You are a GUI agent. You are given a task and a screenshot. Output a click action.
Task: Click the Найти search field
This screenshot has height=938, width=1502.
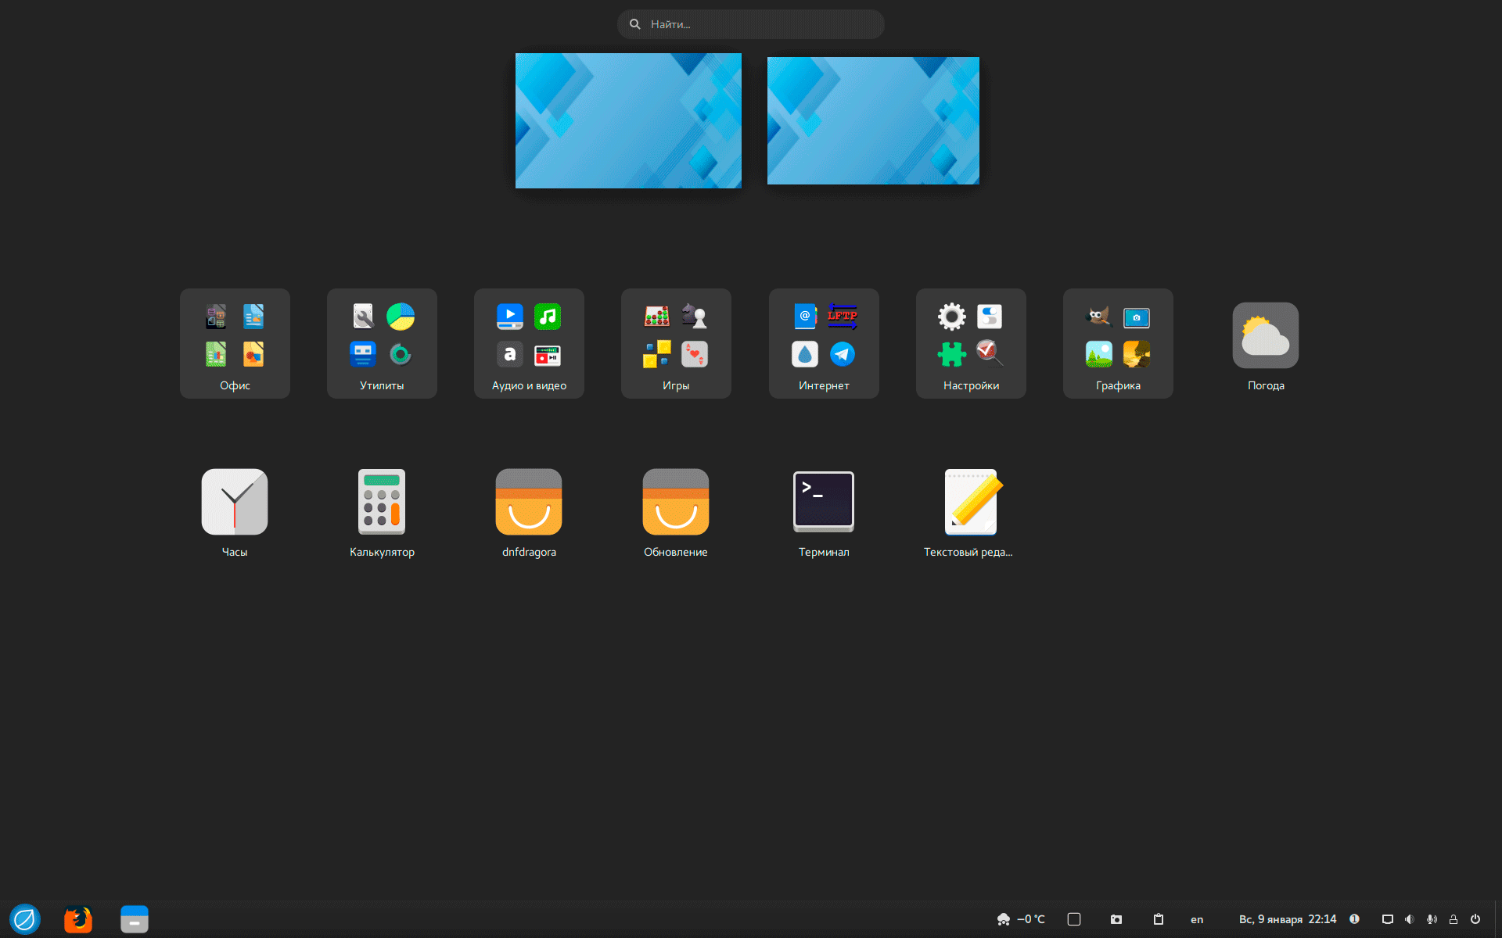click(751, 24)
